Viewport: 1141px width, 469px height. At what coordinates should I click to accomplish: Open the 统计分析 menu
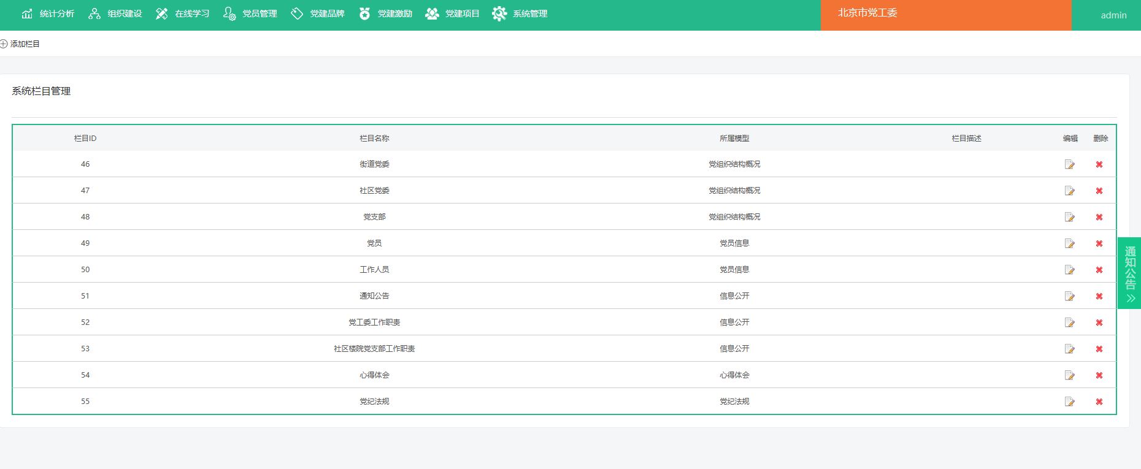tap(48, 13)
